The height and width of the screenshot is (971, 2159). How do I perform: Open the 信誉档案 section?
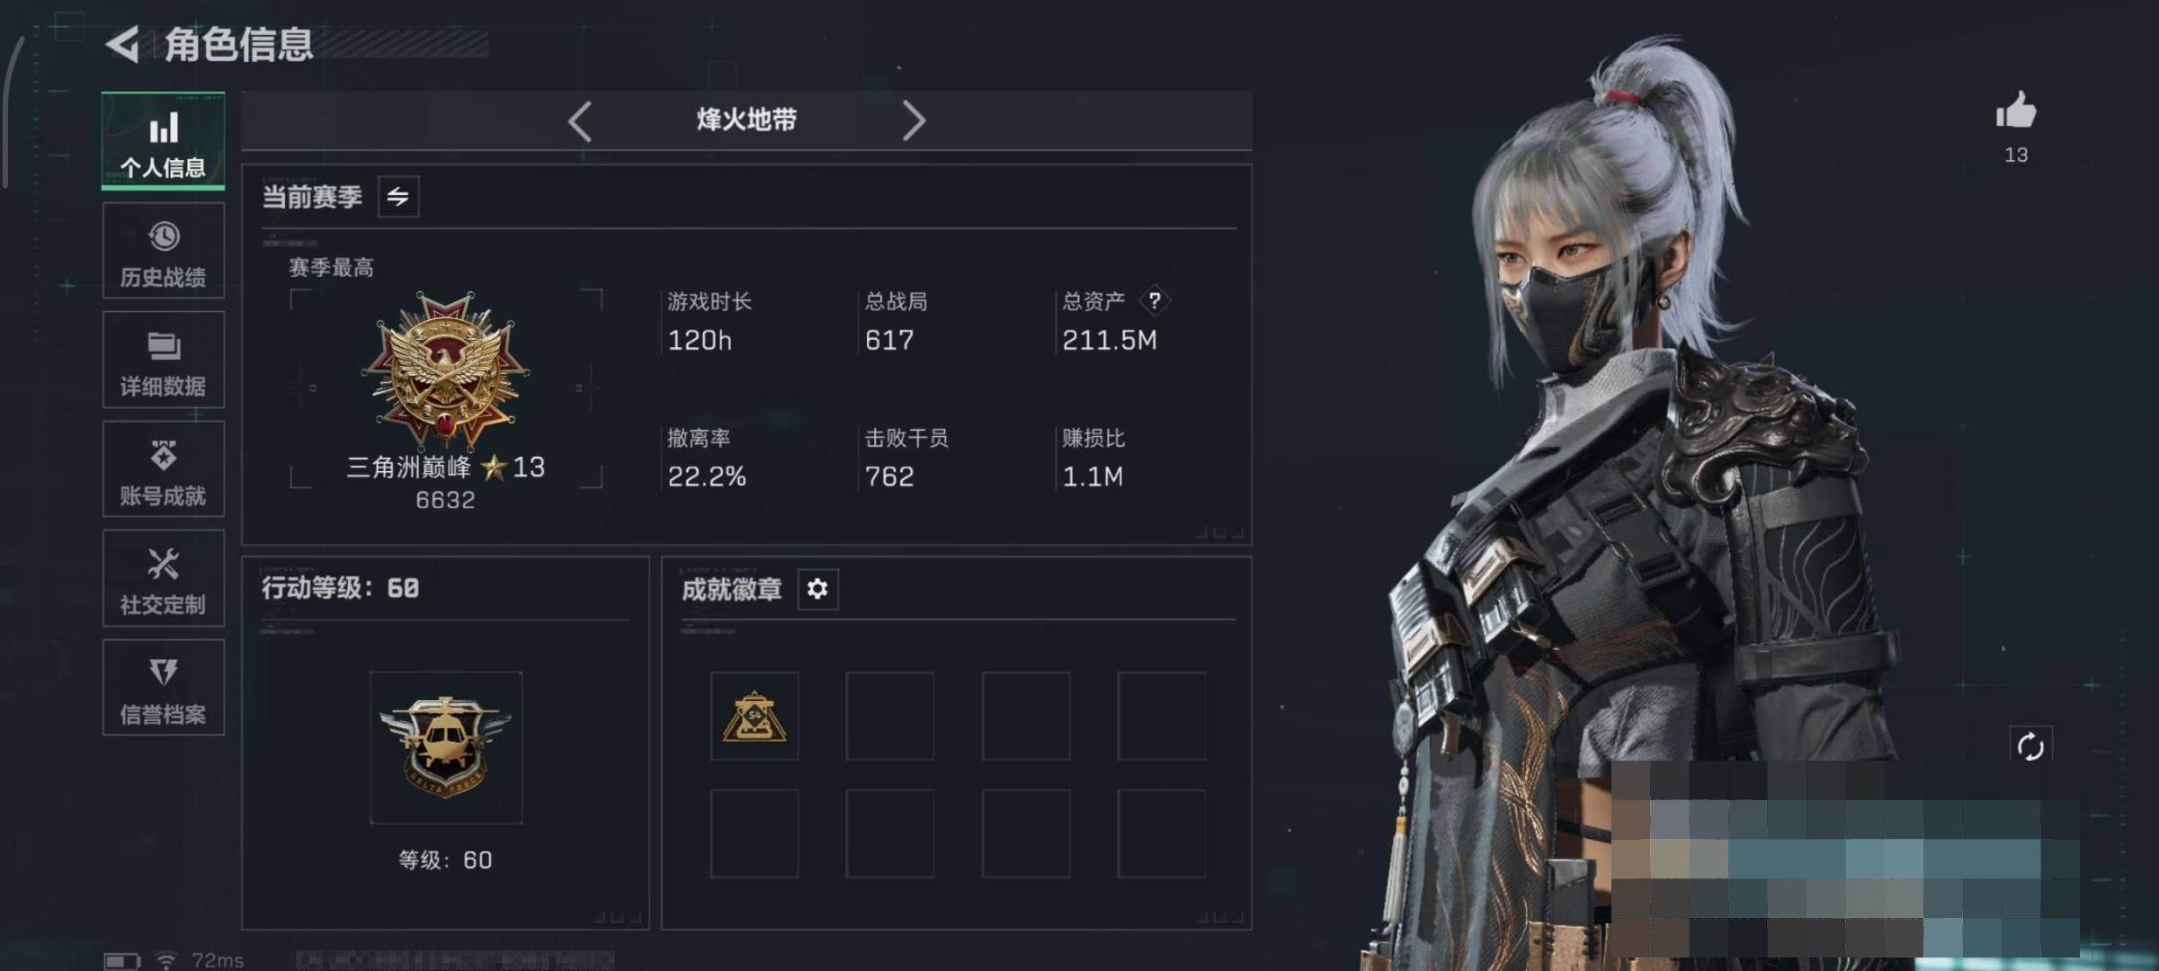point(163,688)
